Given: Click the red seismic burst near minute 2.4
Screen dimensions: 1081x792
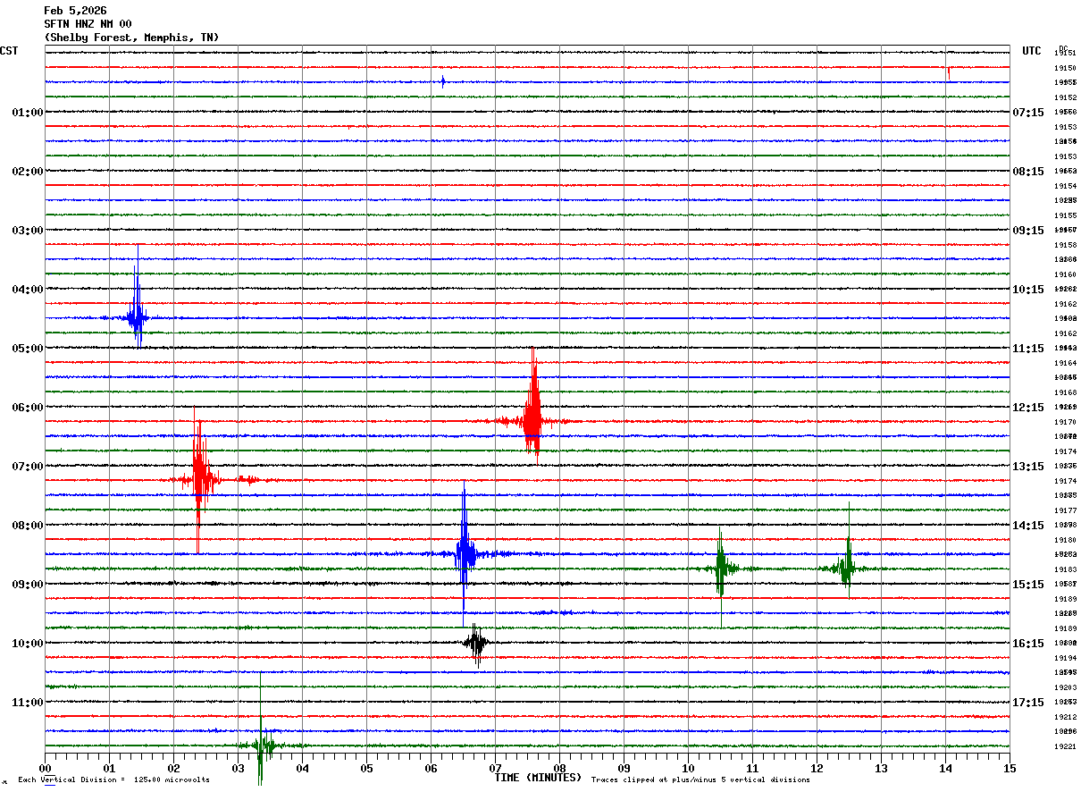Looking at the screenshot, I should click(x=200, y=479).
